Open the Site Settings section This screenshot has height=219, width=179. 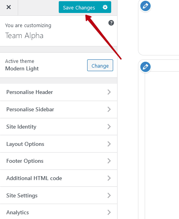click(x=58, y=195)
